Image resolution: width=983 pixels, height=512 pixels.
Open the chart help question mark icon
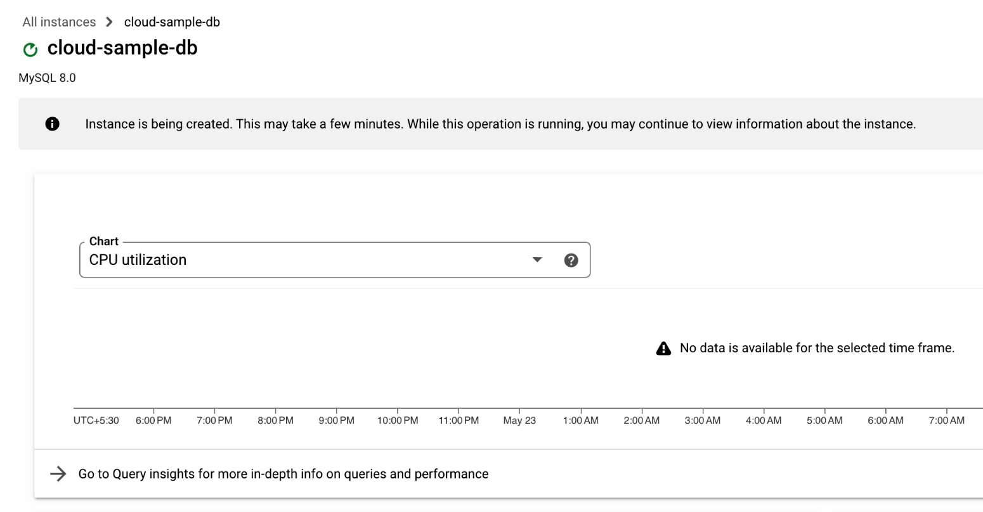click(x=571, y=260)
